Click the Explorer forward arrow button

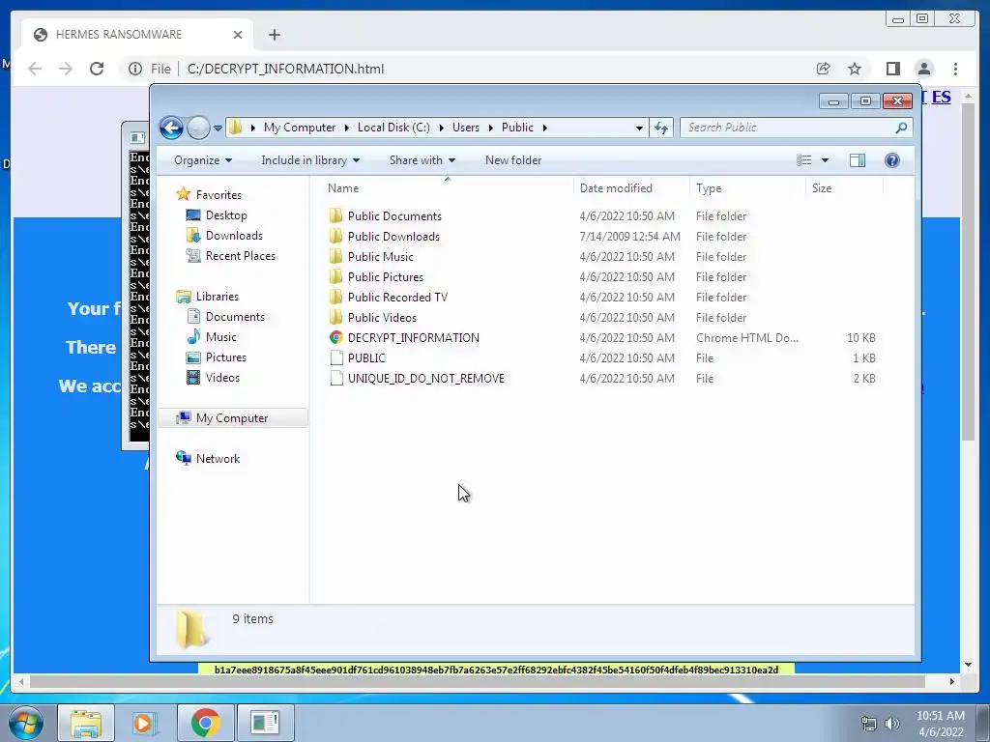198,128
